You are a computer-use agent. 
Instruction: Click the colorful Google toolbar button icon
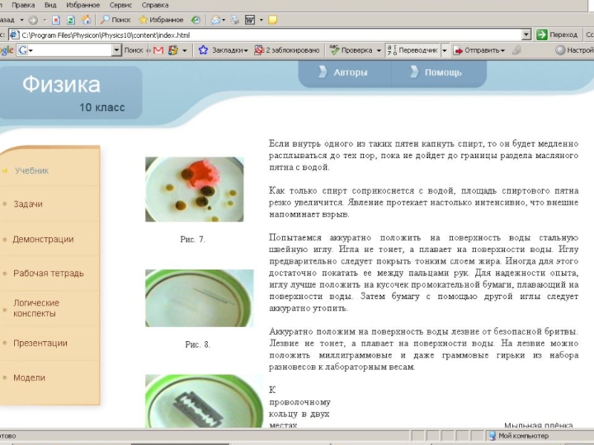point(173,50)
